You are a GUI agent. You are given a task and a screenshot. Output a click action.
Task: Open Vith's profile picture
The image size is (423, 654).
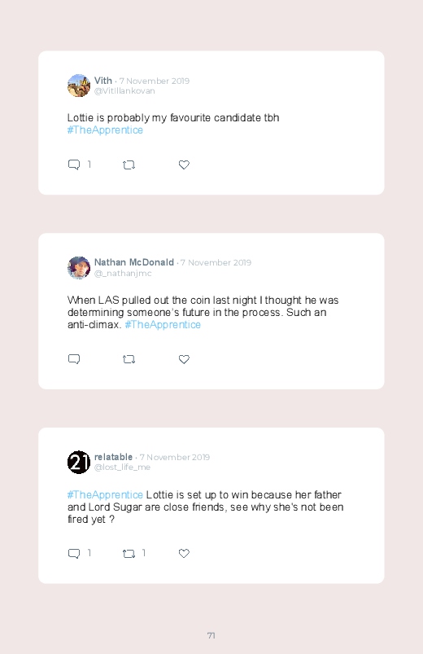79,86
